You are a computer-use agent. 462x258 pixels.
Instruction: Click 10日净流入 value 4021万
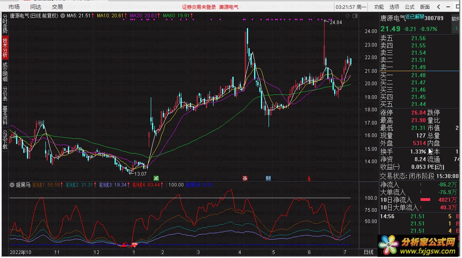[448, 200]
